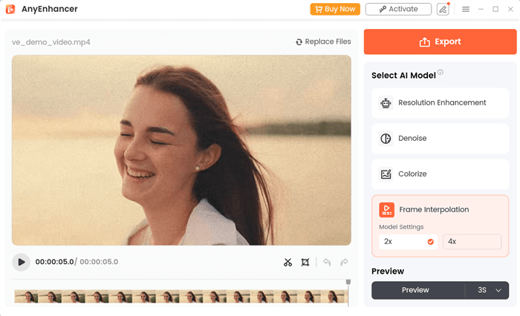Click the current time 00:00:05.0 readout
The height and width of the screenshot is (316, 520).
click(x=54, y=262)
